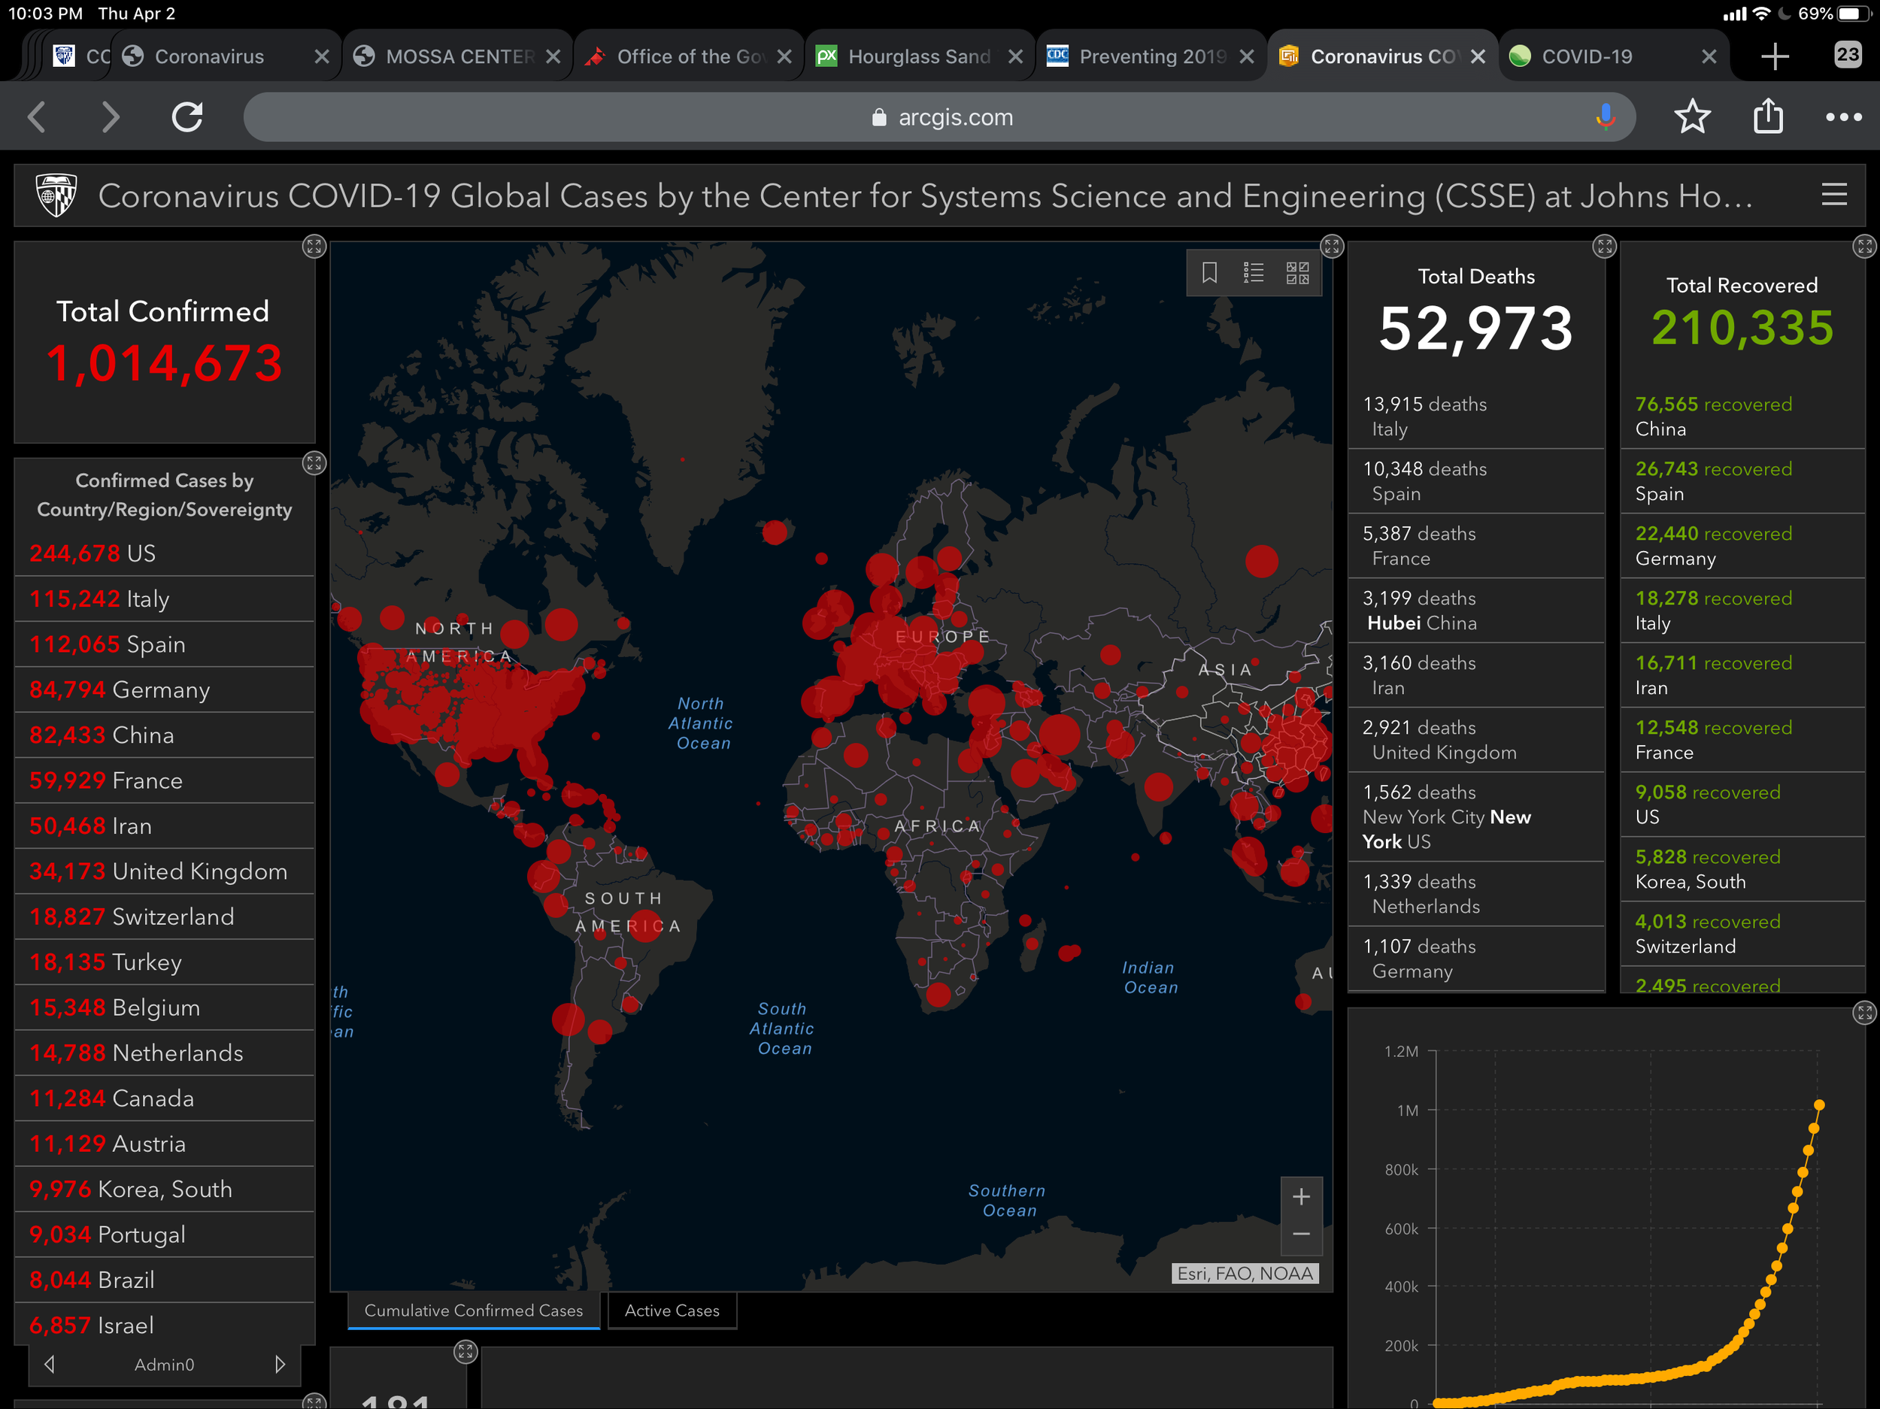Viewport: 1880px width, 1409px height.
Task: Open the basemap gallery grid icon
Action: [x=1297, y=273]
